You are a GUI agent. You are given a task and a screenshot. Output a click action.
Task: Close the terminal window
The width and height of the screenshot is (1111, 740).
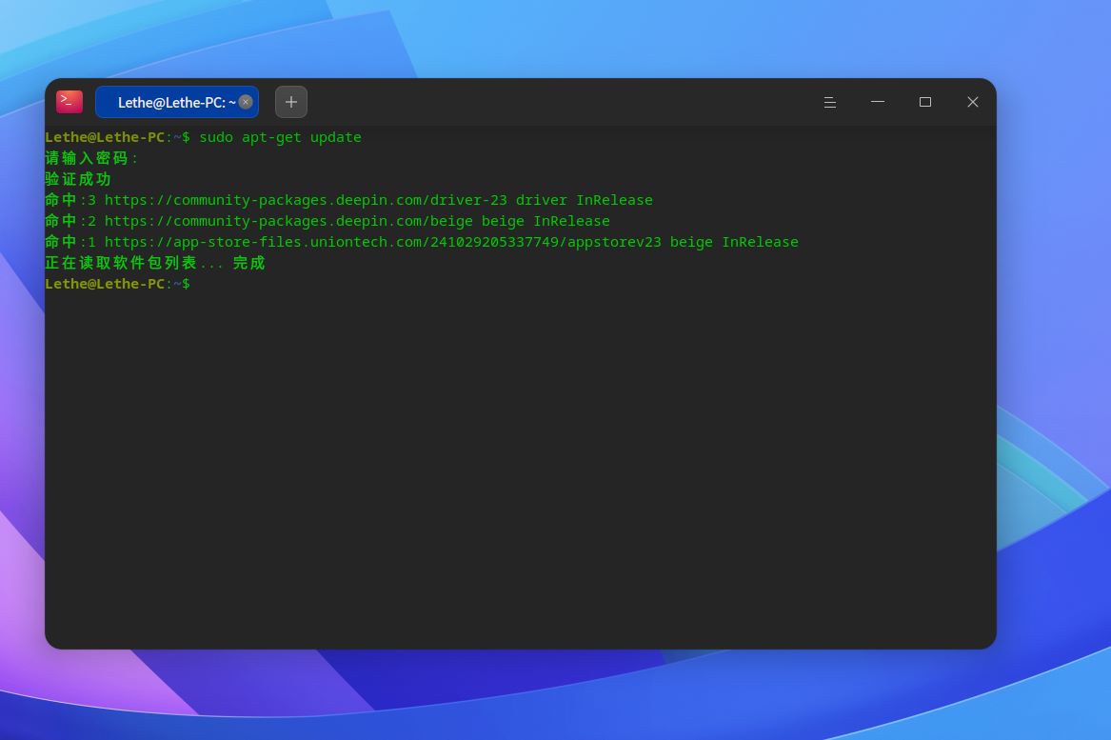973,102
